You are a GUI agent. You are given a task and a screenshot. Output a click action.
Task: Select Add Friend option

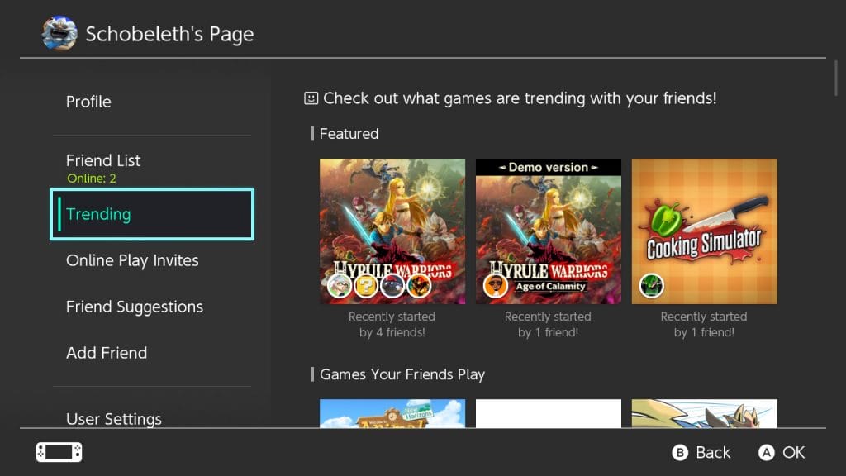(107, 353)
